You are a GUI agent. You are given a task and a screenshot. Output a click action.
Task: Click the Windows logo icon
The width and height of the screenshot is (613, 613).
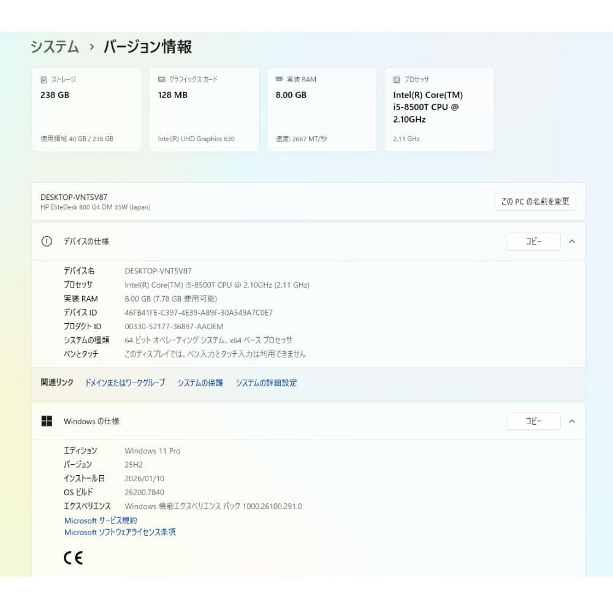point(47,421)
